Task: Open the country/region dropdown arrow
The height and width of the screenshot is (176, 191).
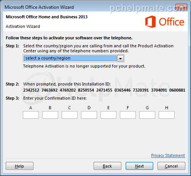Action: [x=120, y=58]
